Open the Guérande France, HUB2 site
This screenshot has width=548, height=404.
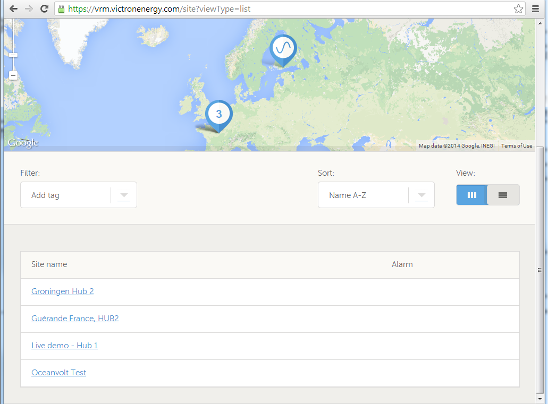click(x=75, y=319)
